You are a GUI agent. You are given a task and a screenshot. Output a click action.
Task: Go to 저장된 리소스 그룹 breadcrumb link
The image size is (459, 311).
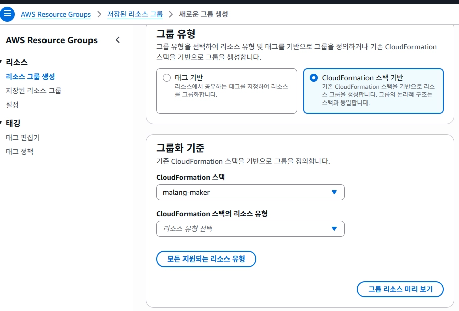[135, 14]
